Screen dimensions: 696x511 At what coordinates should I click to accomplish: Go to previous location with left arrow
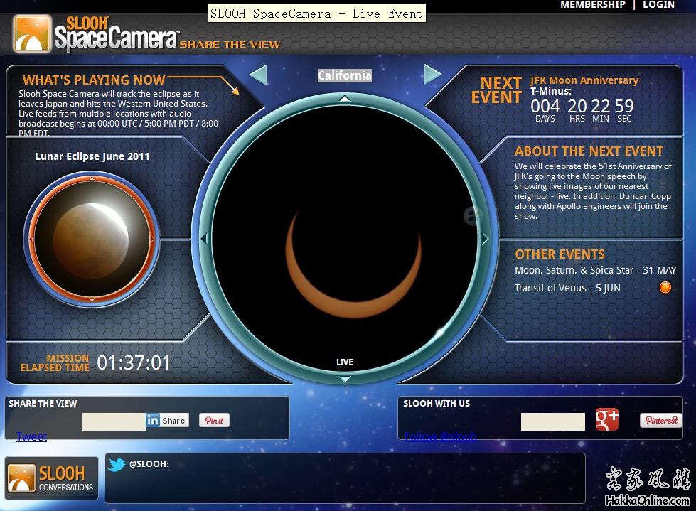(258, 75)
